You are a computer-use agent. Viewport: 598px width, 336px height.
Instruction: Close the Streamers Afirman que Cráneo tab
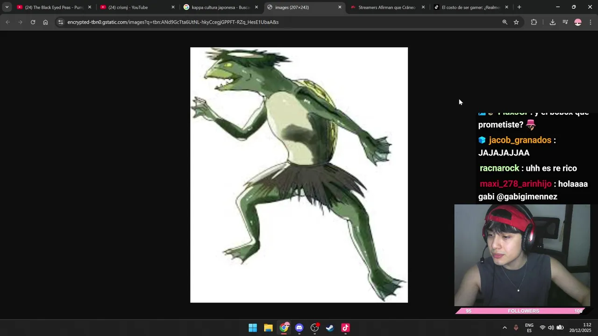[x=423, y=7]
